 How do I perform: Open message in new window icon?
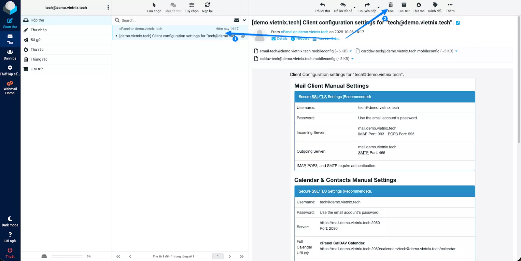(458, 23)
